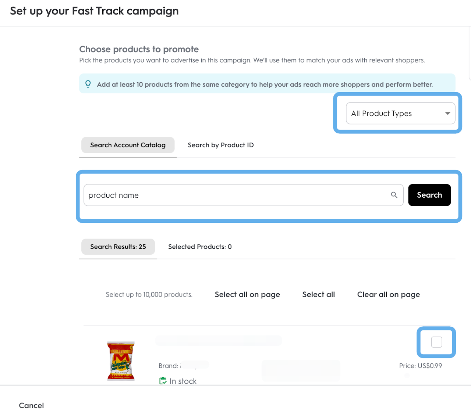
Task: Click Clear all on page
Action: tap(388, 295)
